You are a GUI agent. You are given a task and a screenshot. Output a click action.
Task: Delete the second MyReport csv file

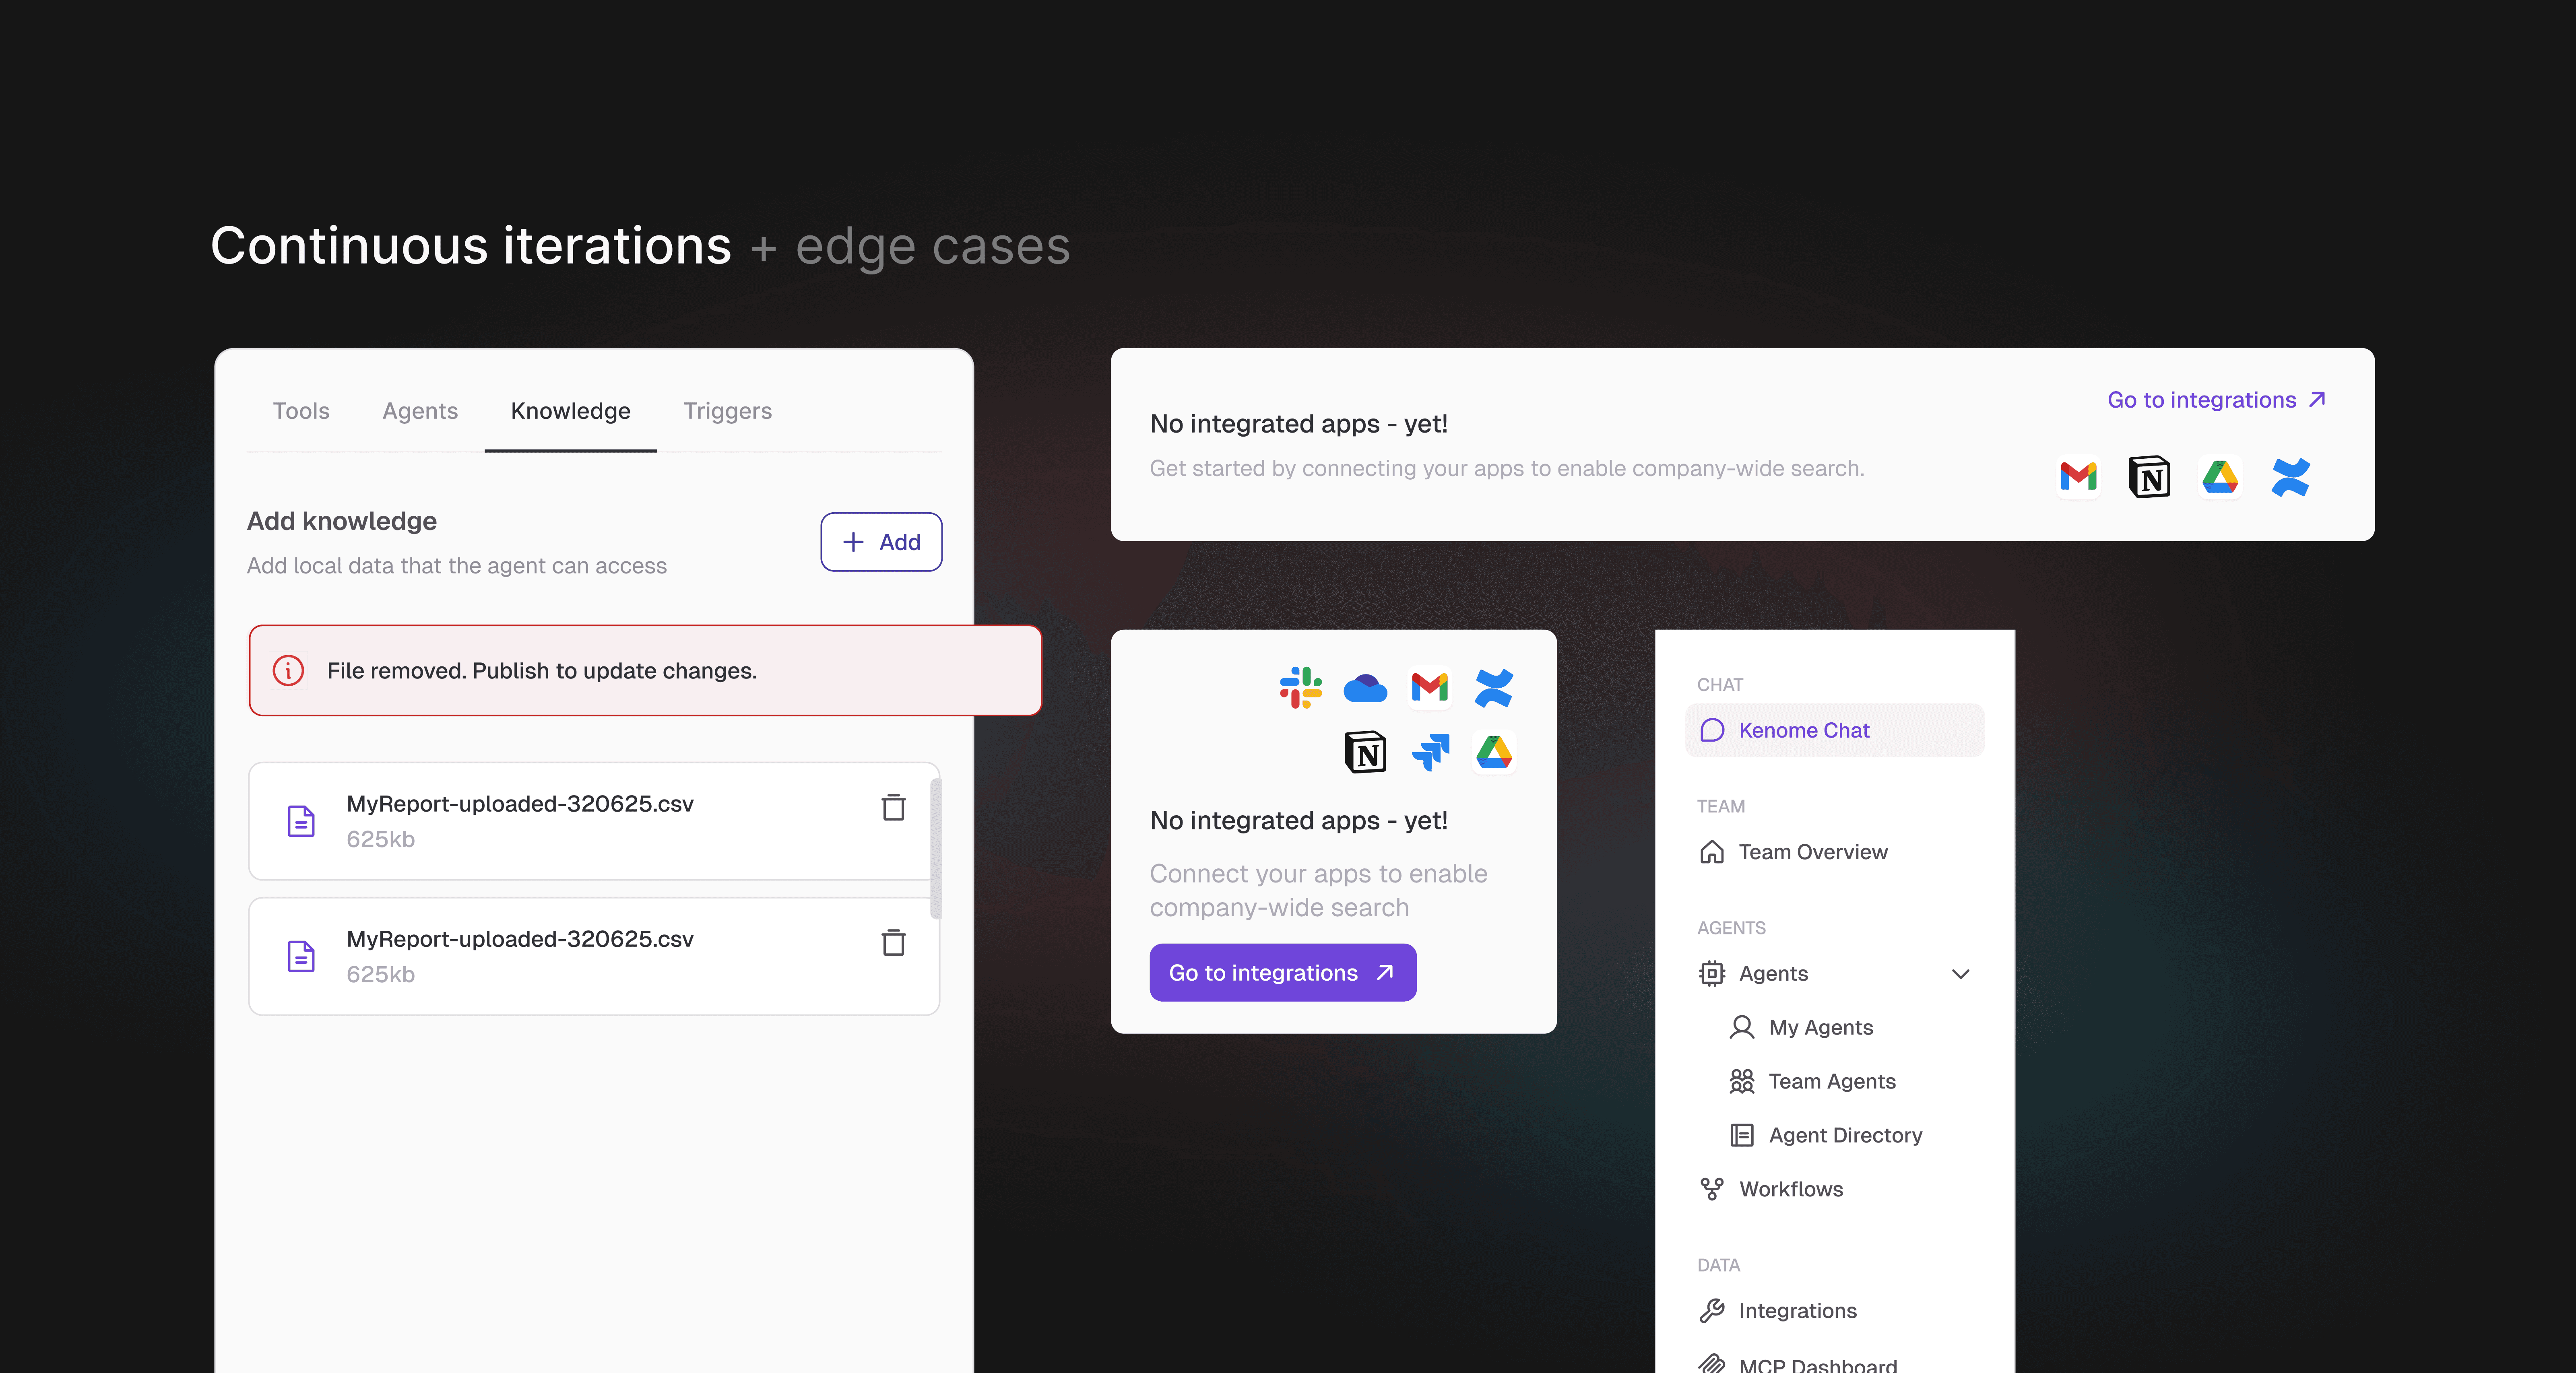pyautogui.click(x=893, y=942)
